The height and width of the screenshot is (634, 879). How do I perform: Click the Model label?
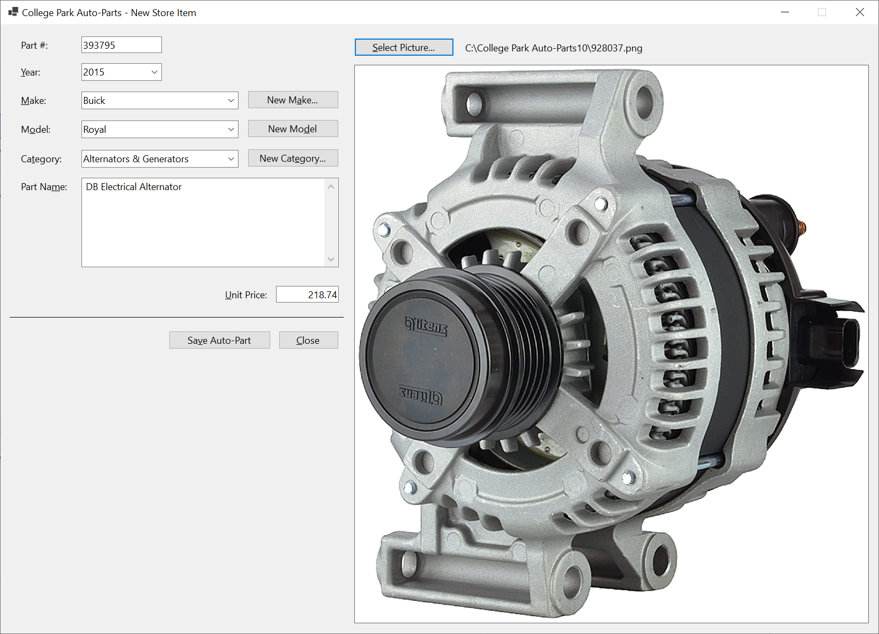pos(35,130)
